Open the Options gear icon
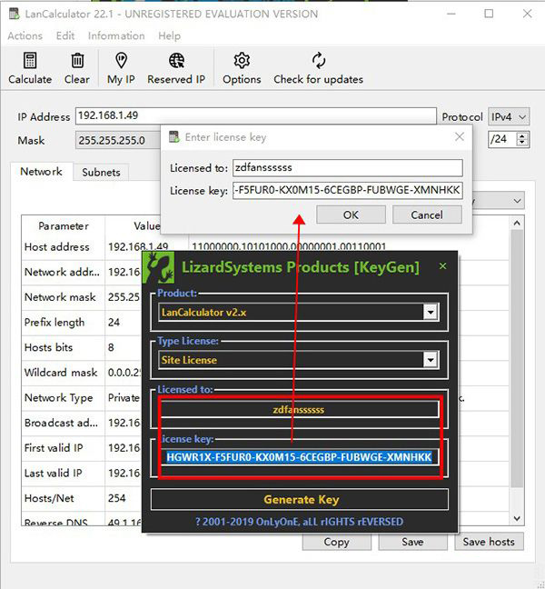Image resolution: width=545 pixels, height=589 pixels. (x=242, y=61)
